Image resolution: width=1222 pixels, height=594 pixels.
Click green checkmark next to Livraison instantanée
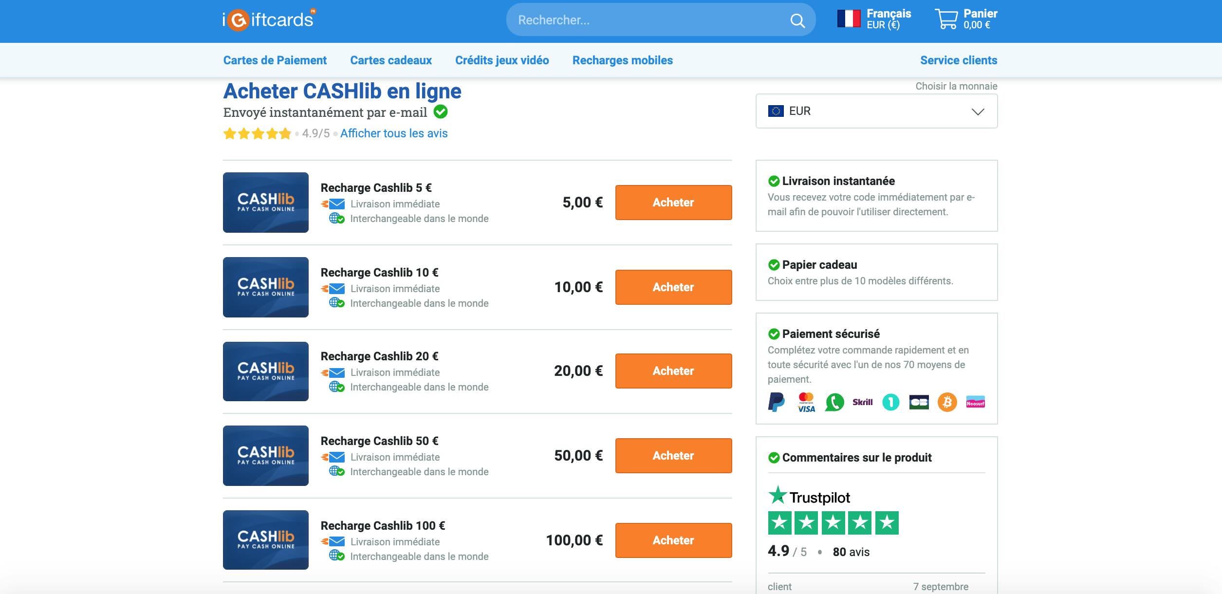tap(774, 181)
